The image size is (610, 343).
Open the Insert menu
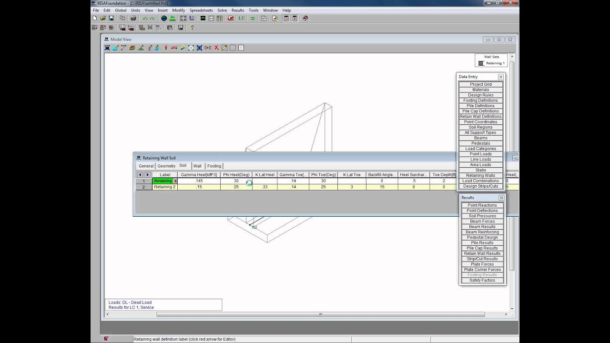(163, 10)
